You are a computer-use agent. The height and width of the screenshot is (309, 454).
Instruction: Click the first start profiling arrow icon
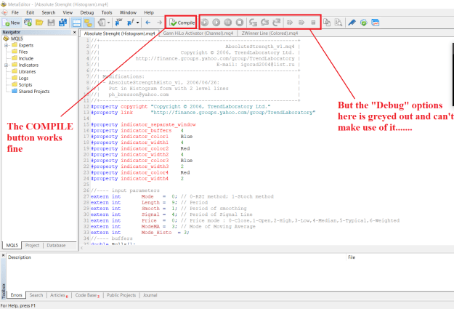click(290, 23)
